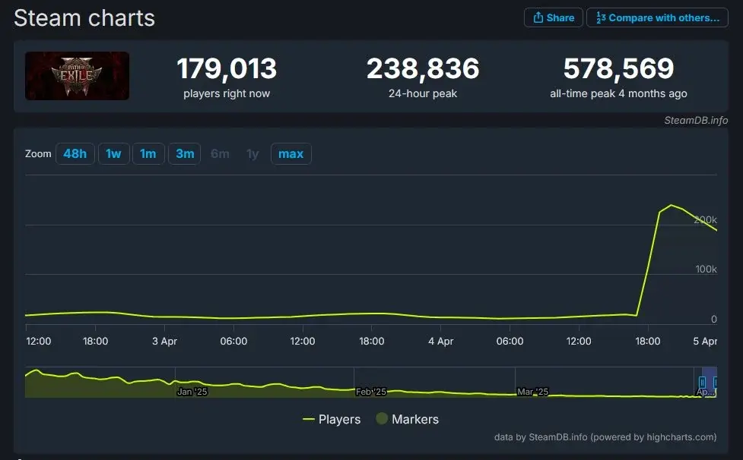The image size is (743, 460).
Task: Click the 238,836 24-hour peak figure
Action: [x=423, y=68]
